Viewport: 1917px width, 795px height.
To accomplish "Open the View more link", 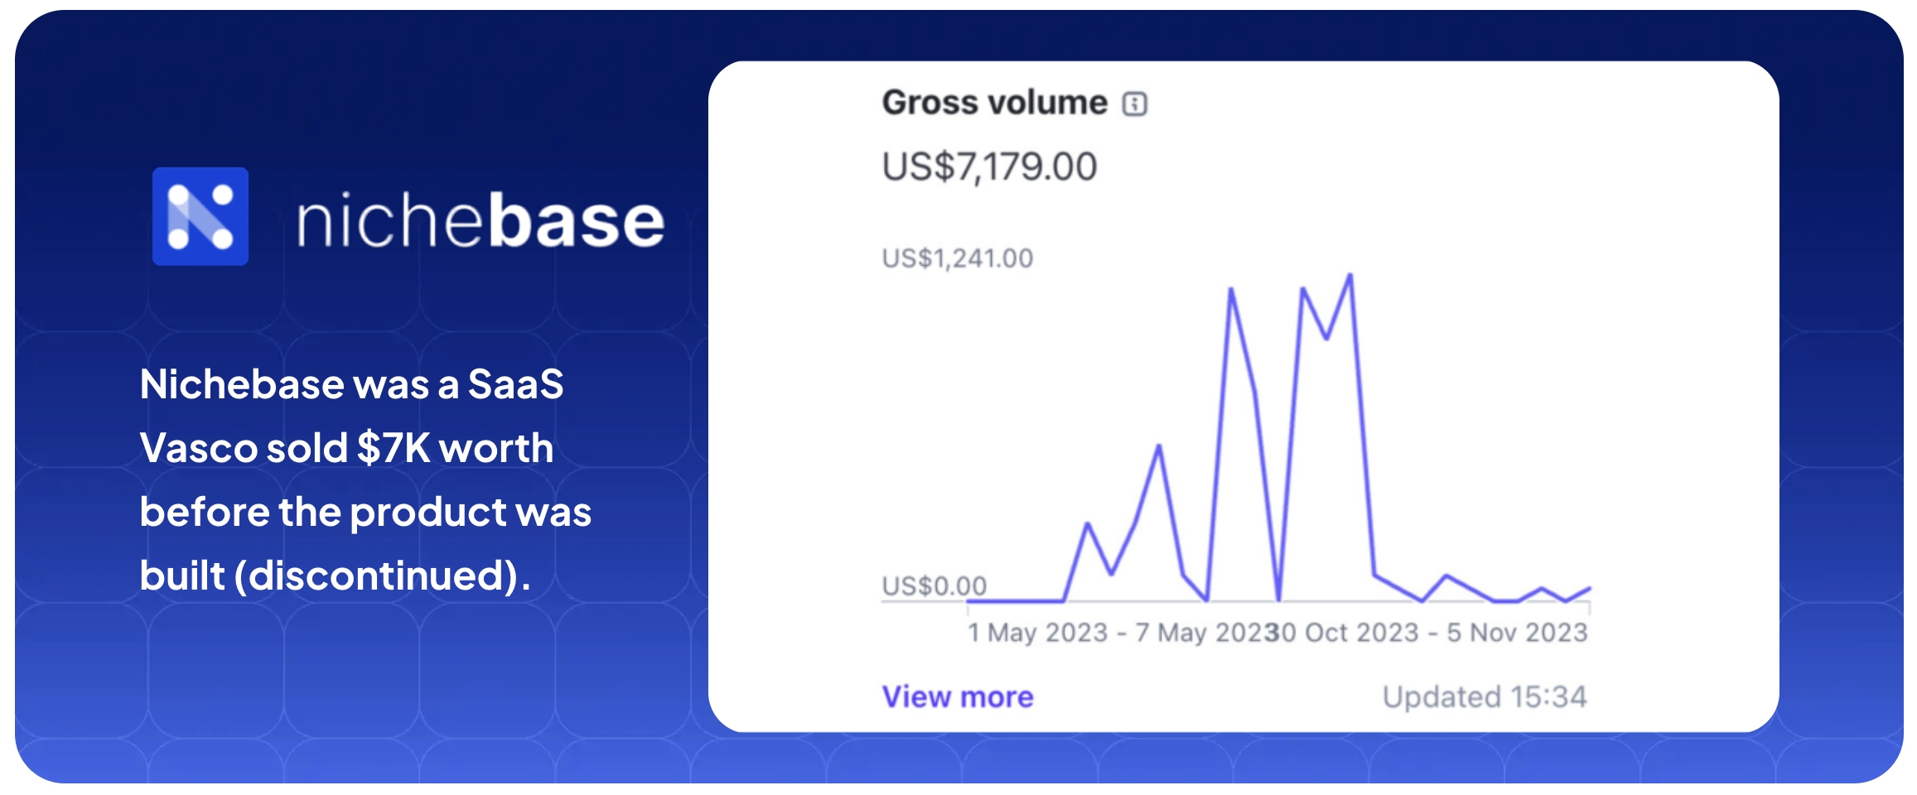I will pyautogui.click(x=957, y=696).
